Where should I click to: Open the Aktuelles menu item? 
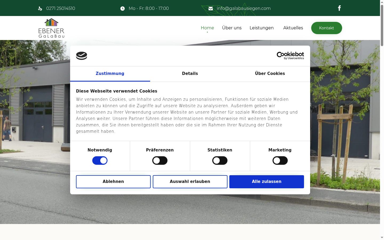tap(293, 28)
